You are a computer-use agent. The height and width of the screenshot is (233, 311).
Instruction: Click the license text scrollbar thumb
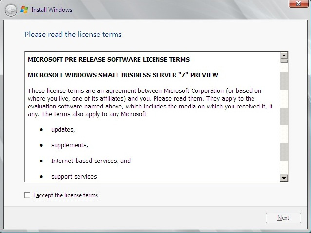[284, 61]
